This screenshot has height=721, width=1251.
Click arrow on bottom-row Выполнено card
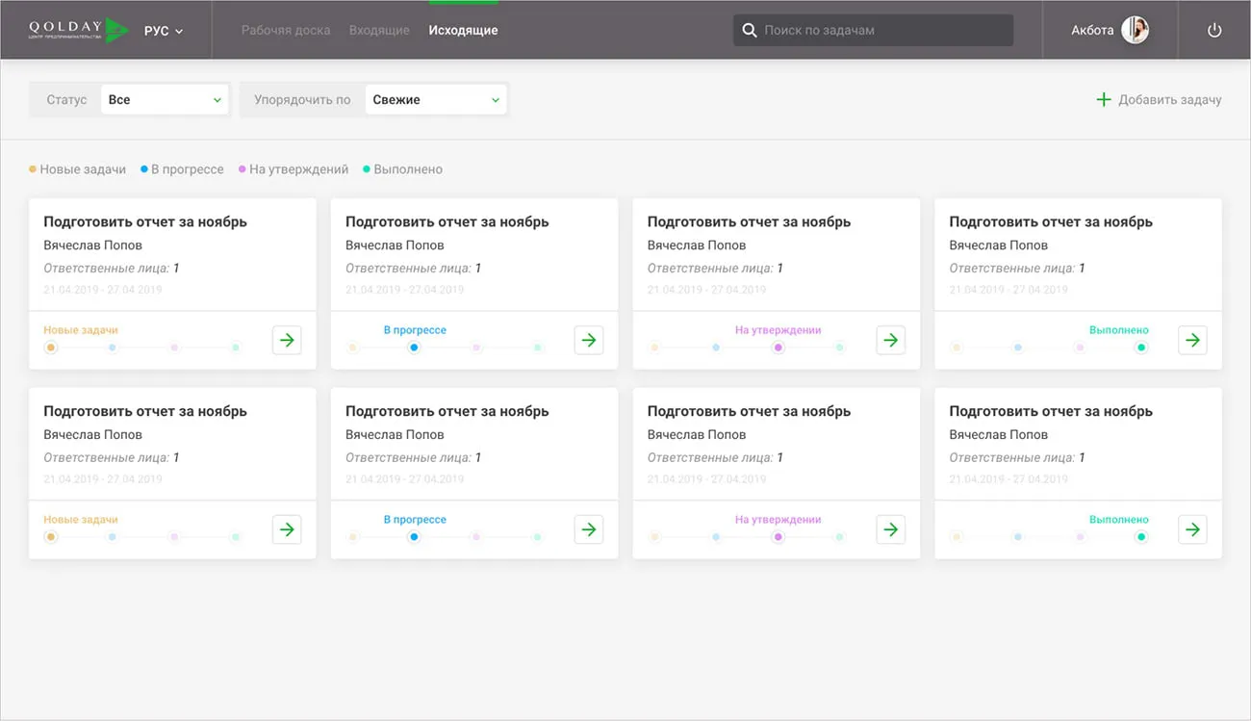tap(1192, 529)
